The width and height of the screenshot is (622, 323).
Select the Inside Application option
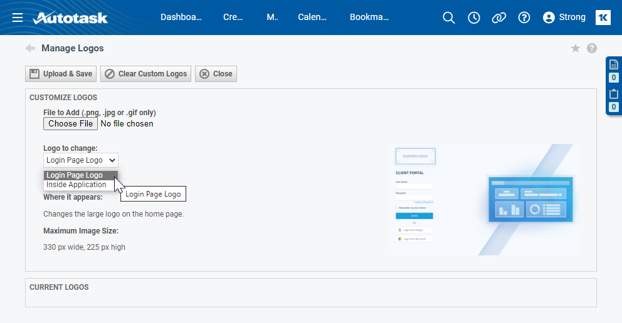coord(76,185)
